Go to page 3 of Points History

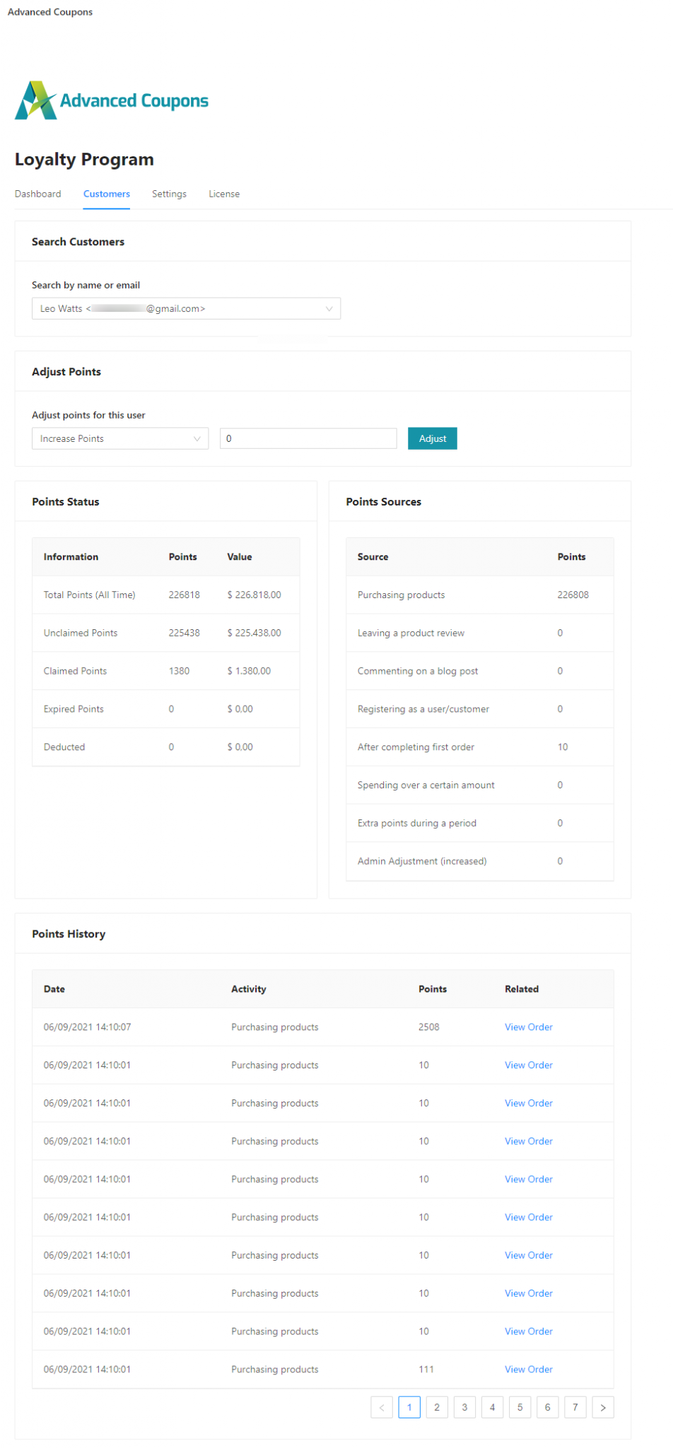point(464,1407)
